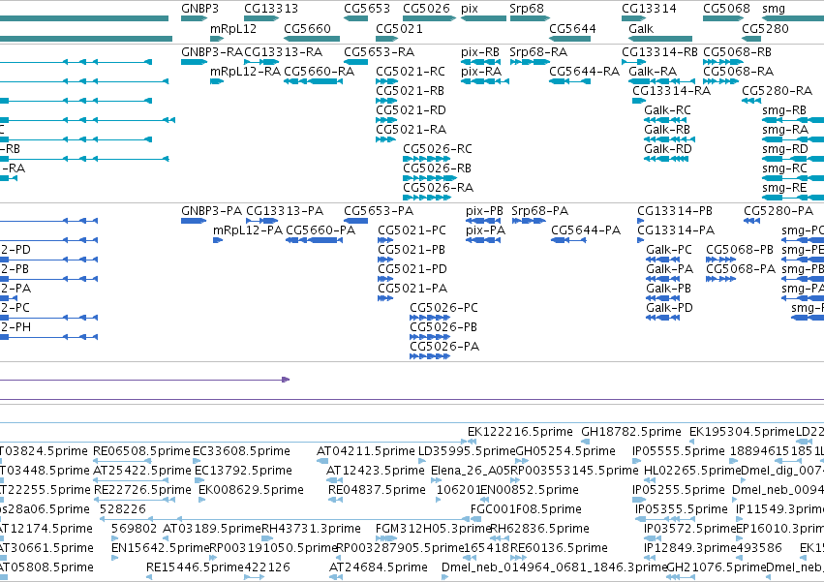824x582 pixels.
Task: Open the EK122216.5prime EST label
Action: [520, 432]
